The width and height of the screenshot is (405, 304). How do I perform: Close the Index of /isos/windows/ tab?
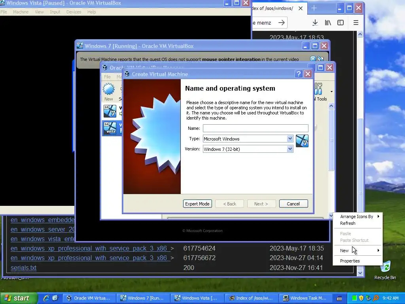(x=301, y=8)
